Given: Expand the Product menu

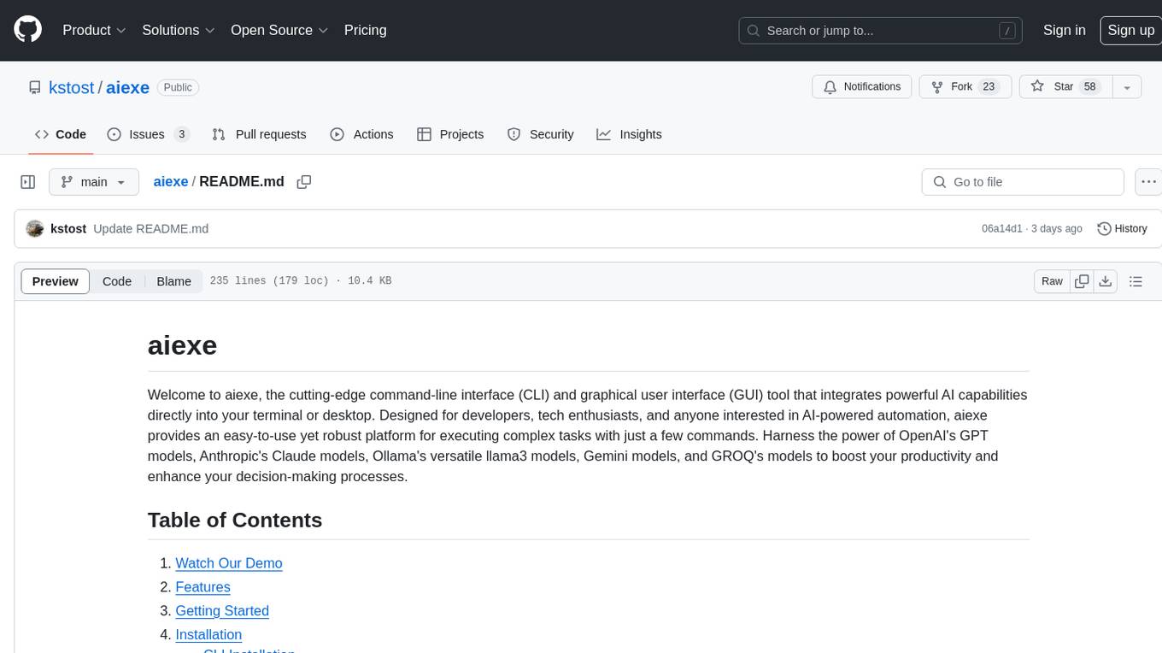Looking at the screenshot, I should [x=94, y=30].
